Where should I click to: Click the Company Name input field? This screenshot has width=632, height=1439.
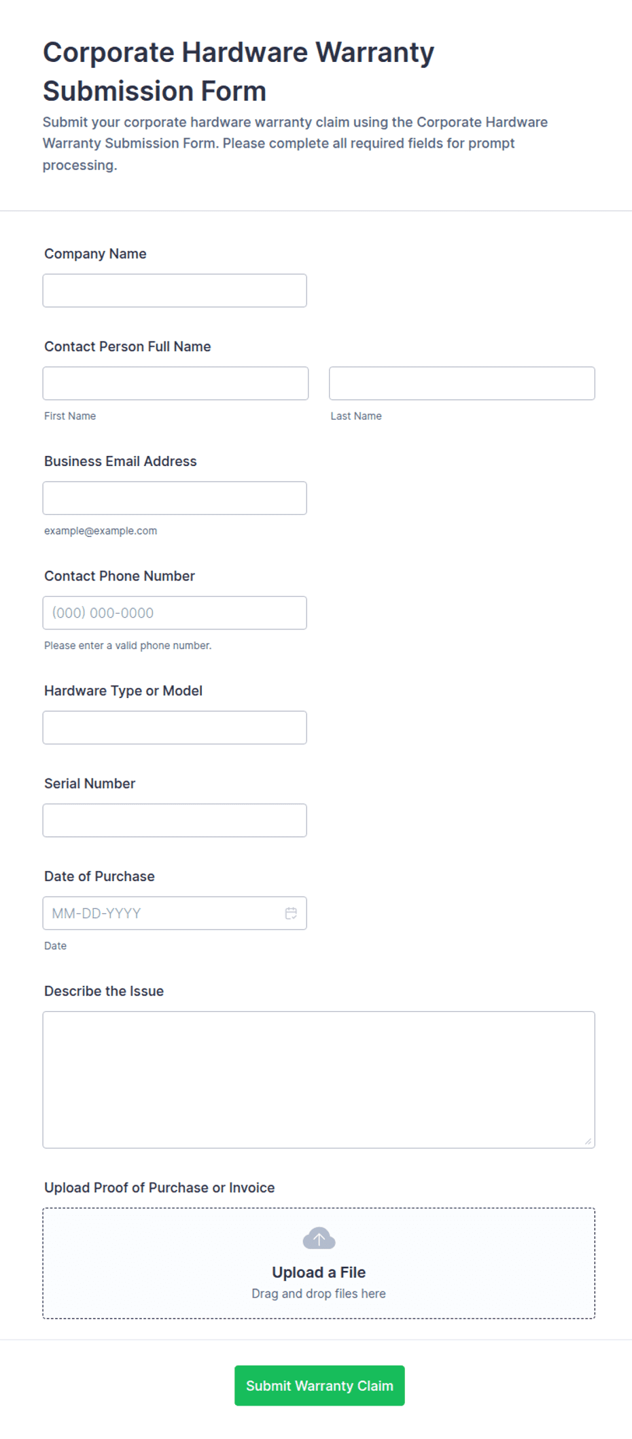[x=175, y=291]
